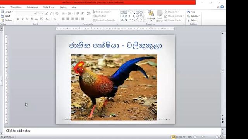Click the Clear Formatting icon

coord(57,14)
